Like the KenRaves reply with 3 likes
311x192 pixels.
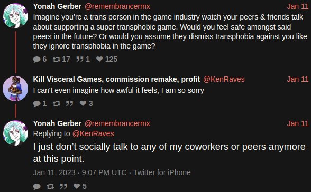click(x=83, y=103)
